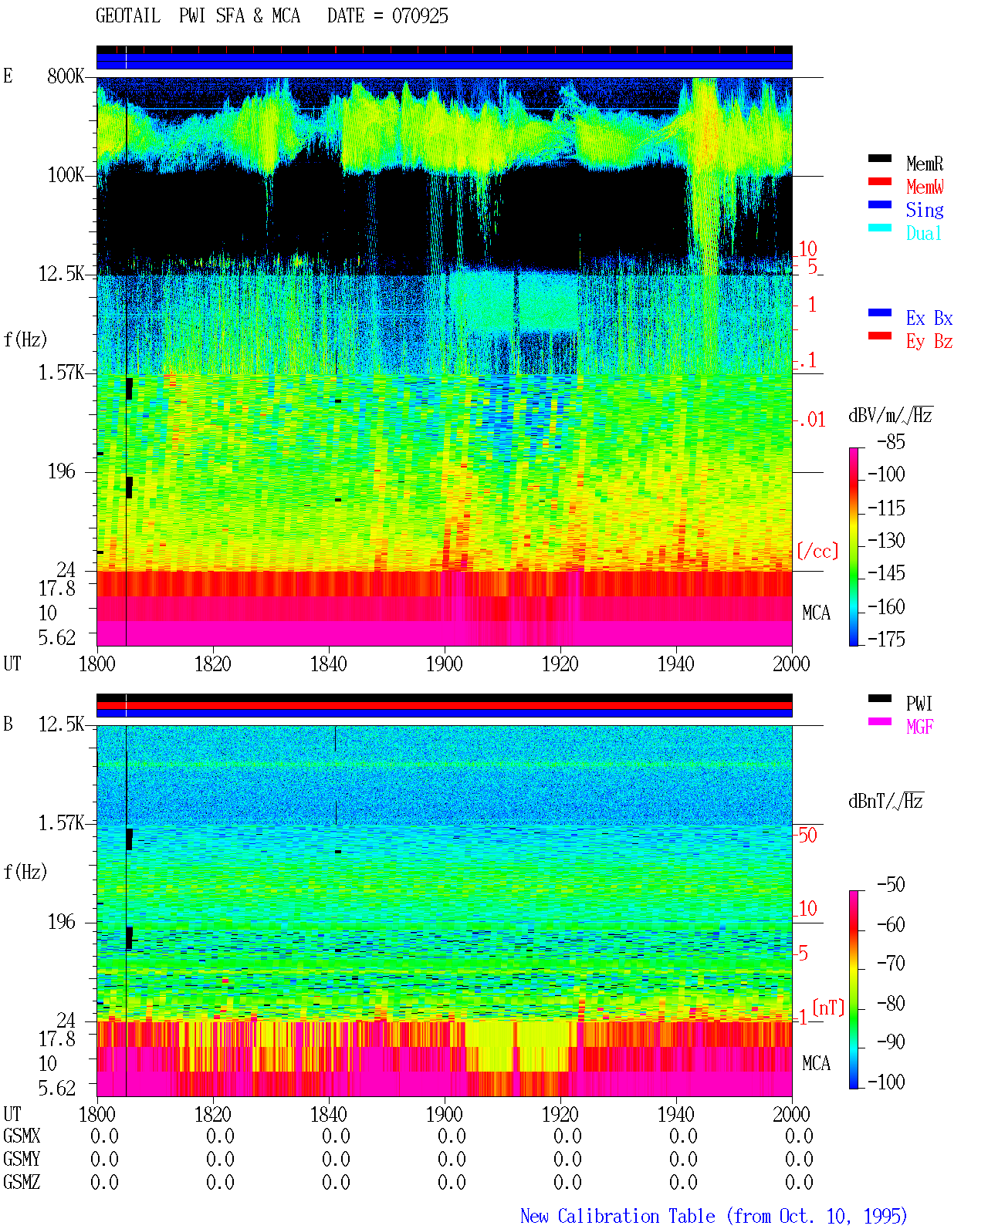Viewport: 988px width, 1229px height.
Task: Click the red MemW legend swatch
Action: pyautogui.click(x=880, y=181)
